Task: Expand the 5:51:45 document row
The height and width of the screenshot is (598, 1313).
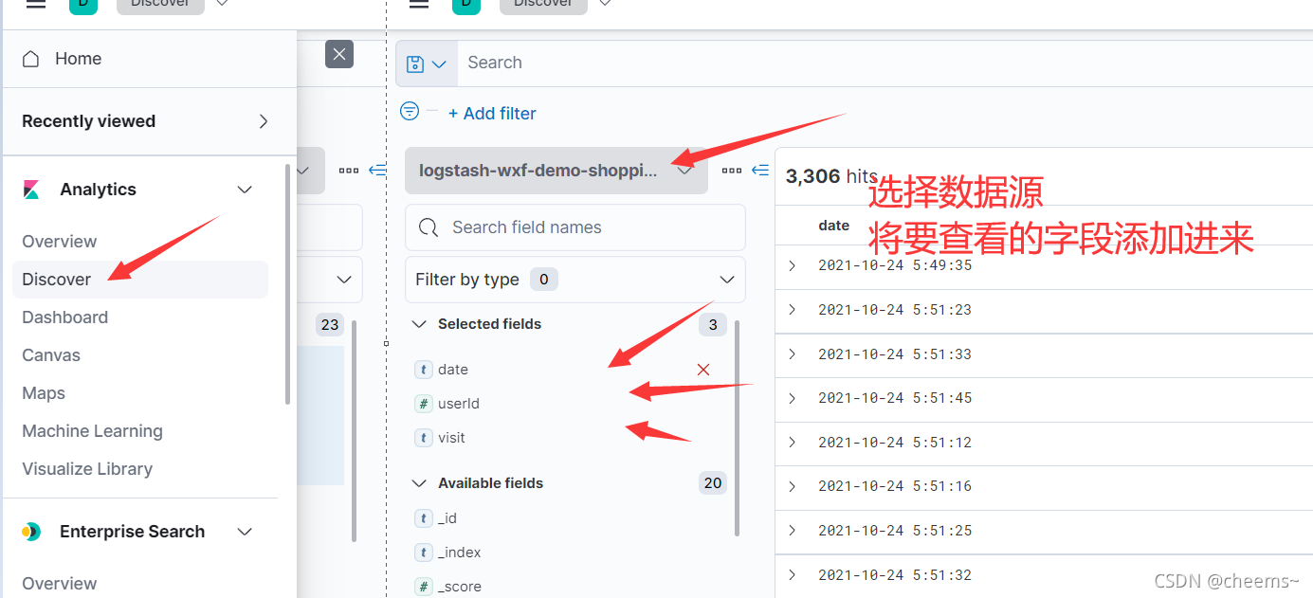Action: click(793, 398)
